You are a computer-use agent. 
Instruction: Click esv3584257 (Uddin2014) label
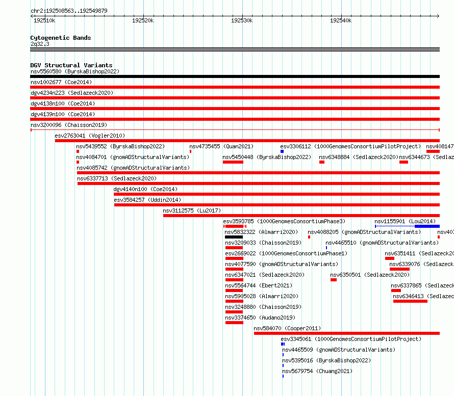click(147, 200)
